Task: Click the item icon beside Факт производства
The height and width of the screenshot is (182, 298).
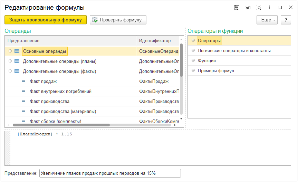Action: tap(23, 102)
